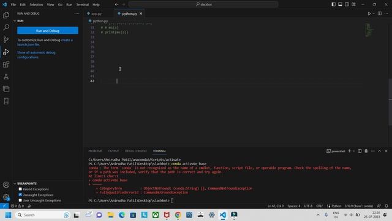392x221 pixels.
Task: Open editor More Actions ellipsis
Action: tap(386, 14)
